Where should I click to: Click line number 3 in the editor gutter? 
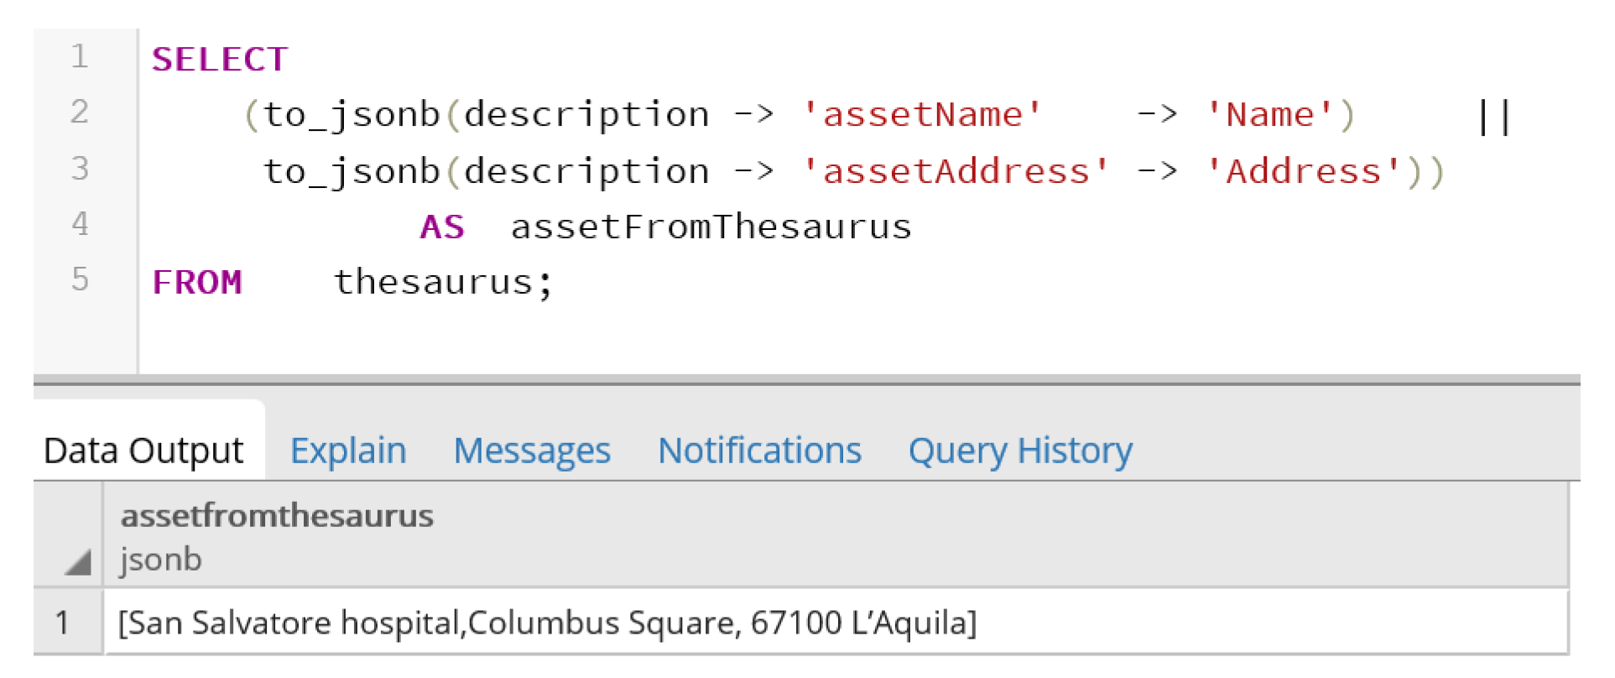tap(80, 169)
